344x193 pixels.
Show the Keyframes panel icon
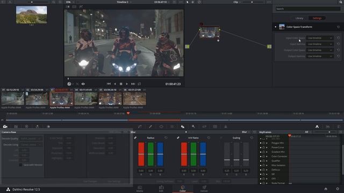[317, 127]
